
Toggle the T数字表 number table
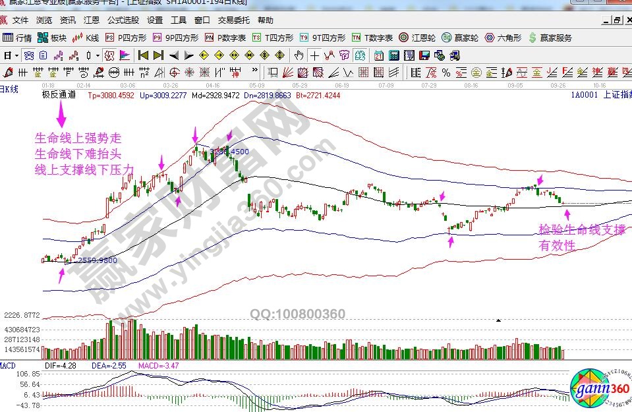[x=372, y=38]
